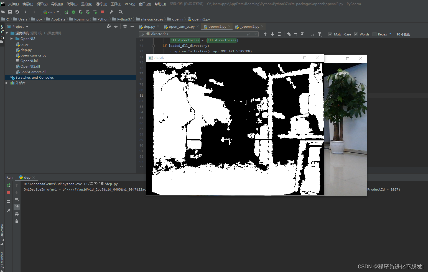Screen dimensions: 428x272
Task: Open the VCS(S) menu
Action: [130, 4]
